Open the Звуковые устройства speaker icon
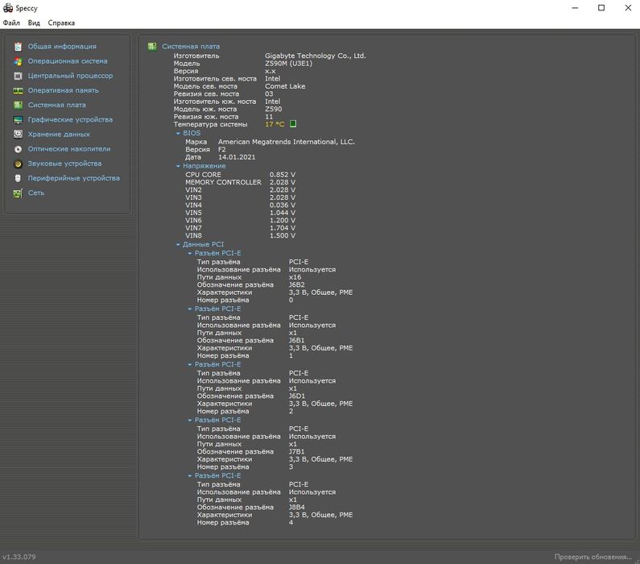Image resolution: width=640 pixels, height=564 pixels. [18, 164]
